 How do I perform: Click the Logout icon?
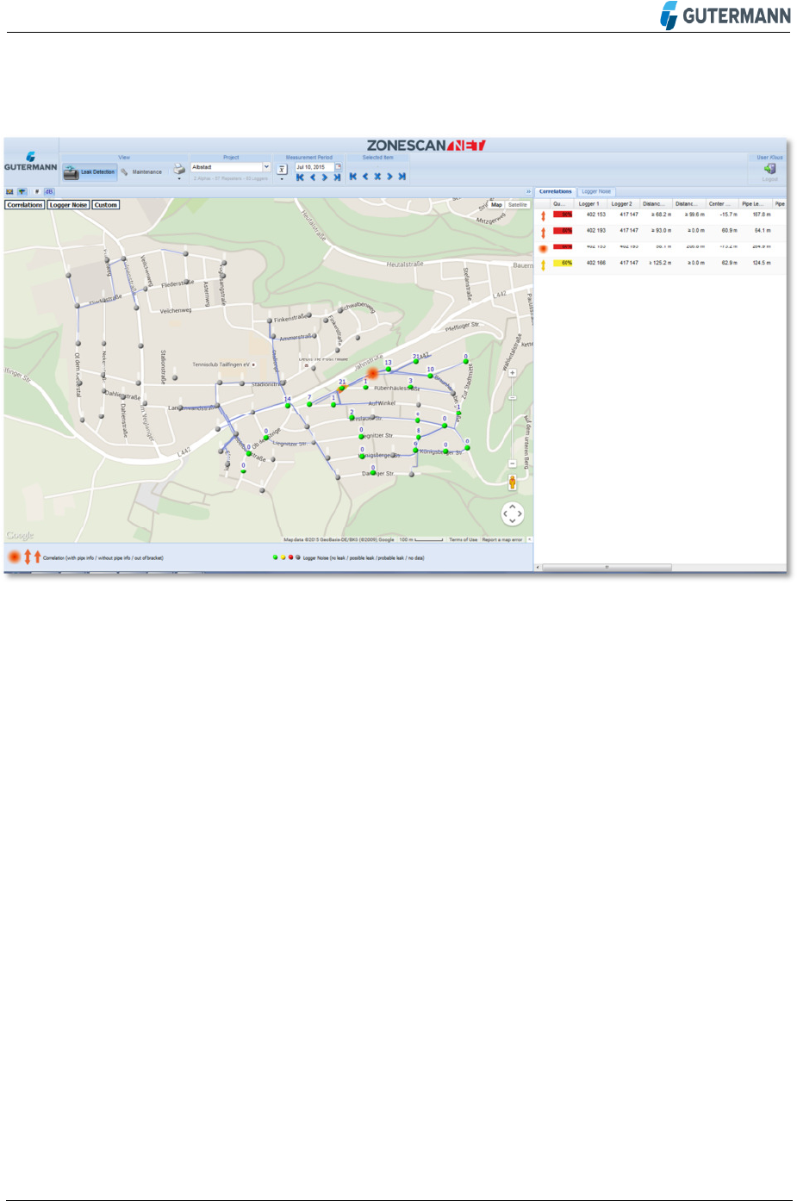[769, 169]
